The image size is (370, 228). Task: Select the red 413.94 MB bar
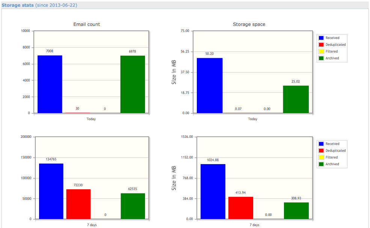tap(241, 208)
